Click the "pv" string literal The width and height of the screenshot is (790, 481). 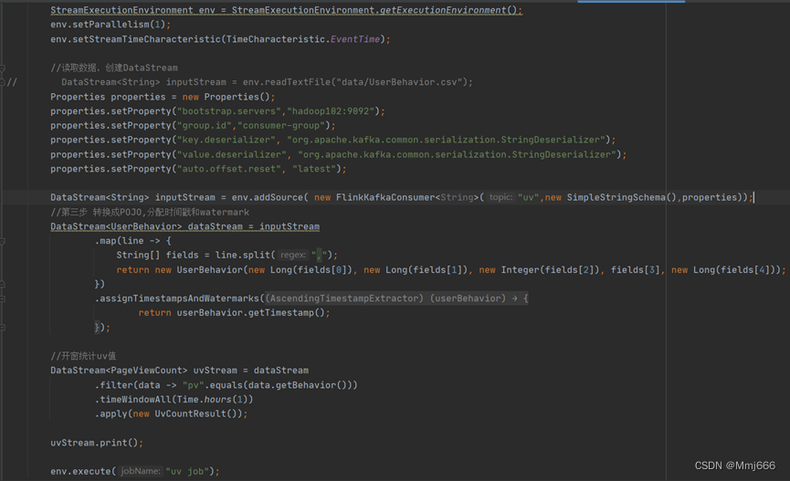(x=193, y=385)
